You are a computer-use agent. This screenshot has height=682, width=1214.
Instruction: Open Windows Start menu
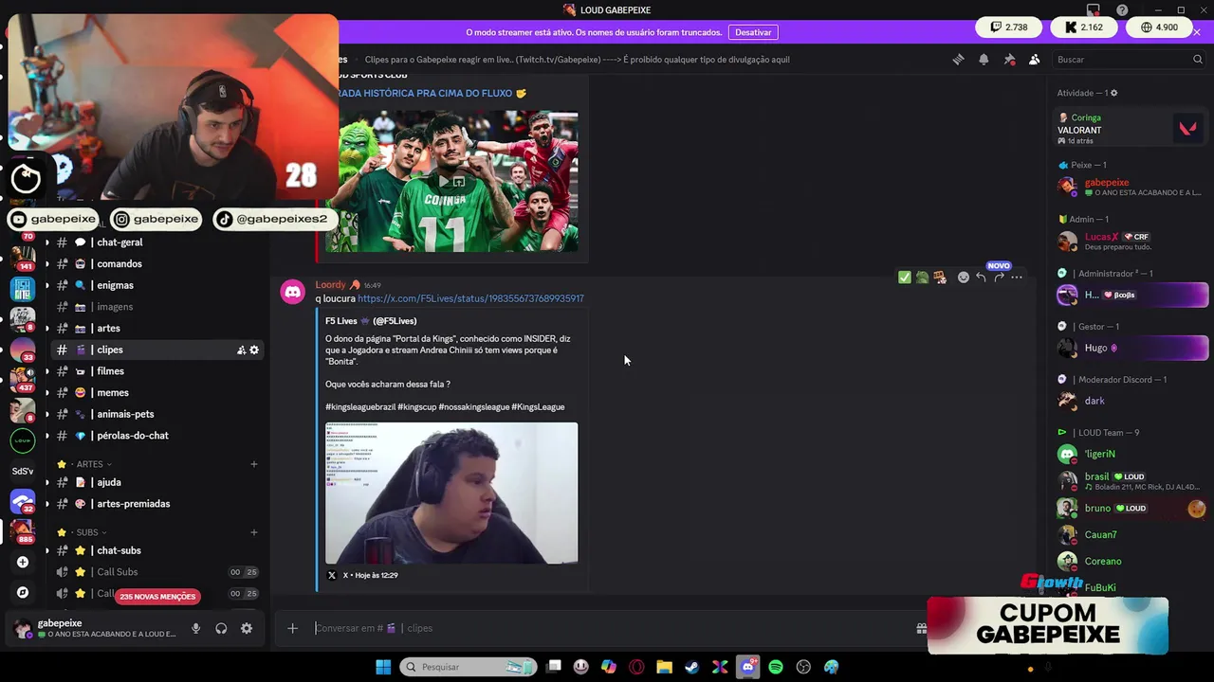(x=383, y=667)
